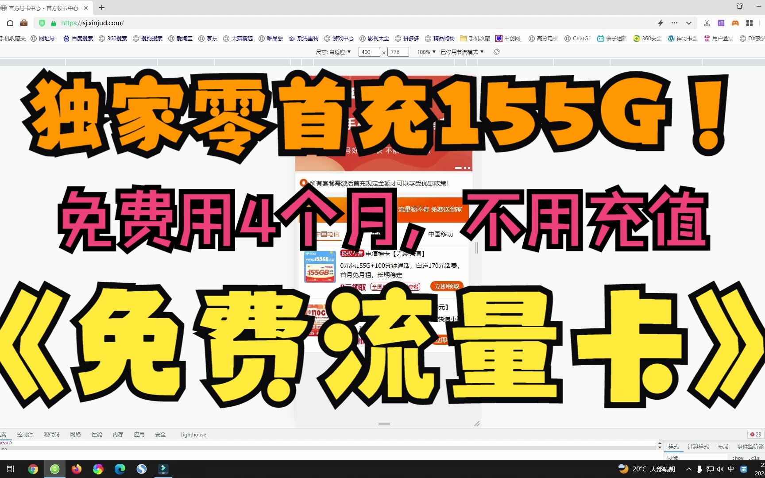Image resolution: width=765 pixels, height=478 pixels.
Task: Open 京东 bookmark
Action: (x=208, y=39)
